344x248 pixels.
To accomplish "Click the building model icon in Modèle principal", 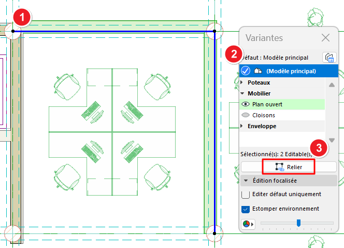I will (x=258, y=71).
